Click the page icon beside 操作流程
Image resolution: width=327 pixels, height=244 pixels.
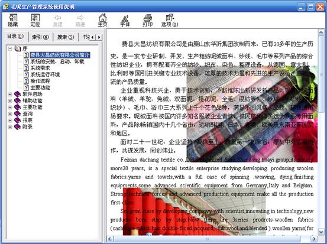[x=26, y=81]
